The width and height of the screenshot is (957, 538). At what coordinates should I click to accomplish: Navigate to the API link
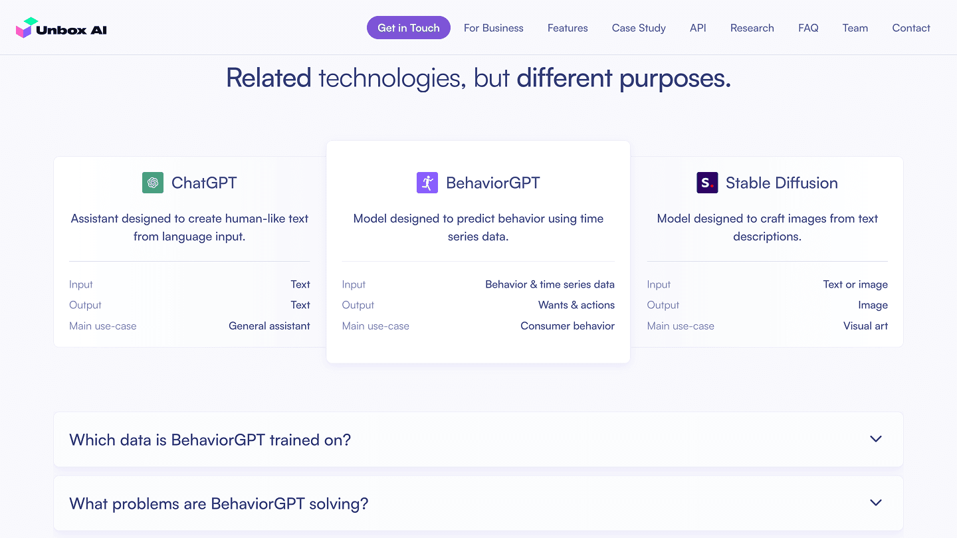coord(698,28)
